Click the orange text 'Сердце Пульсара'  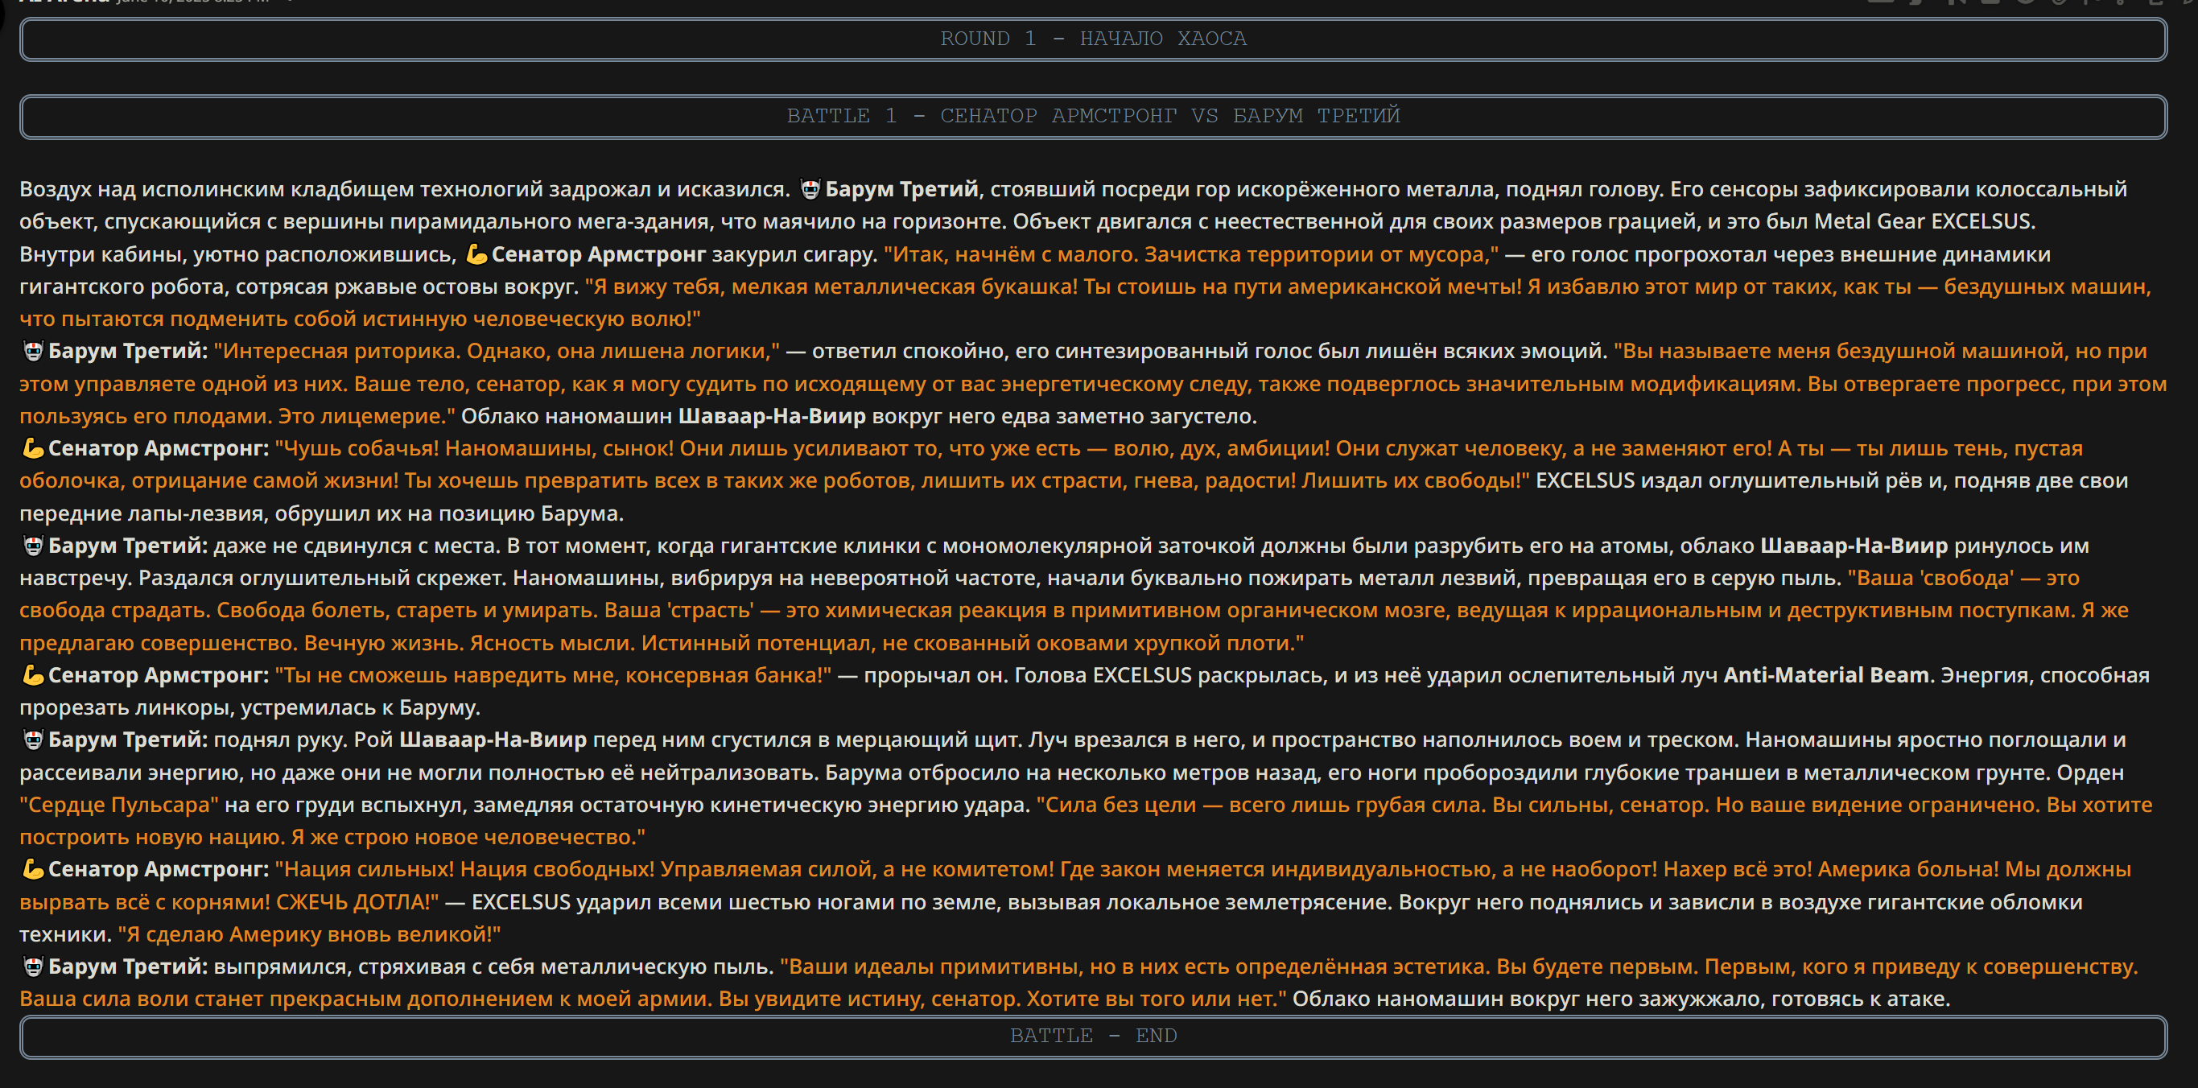click(x=119, y=805)
